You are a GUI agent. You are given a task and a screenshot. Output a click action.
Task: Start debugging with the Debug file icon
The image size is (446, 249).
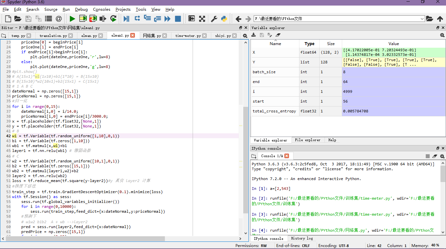click(126, 19)
